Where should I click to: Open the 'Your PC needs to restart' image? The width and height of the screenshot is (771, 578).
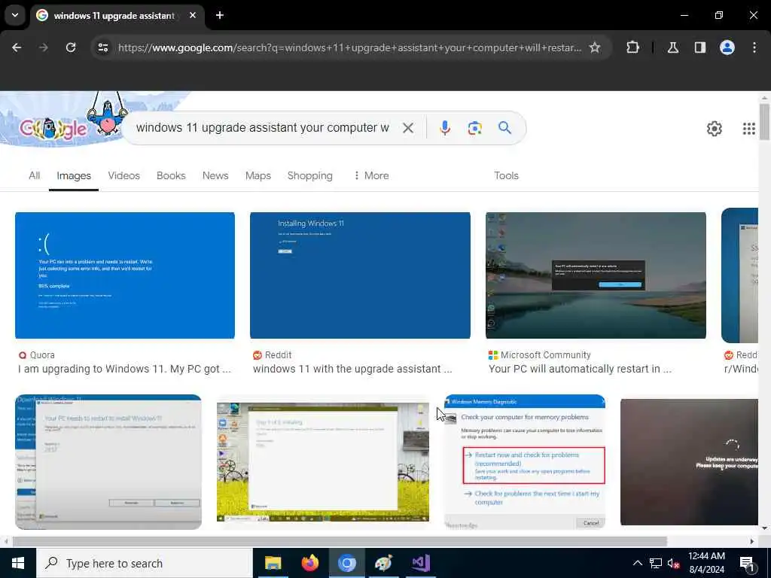click(x=108, y=462)
